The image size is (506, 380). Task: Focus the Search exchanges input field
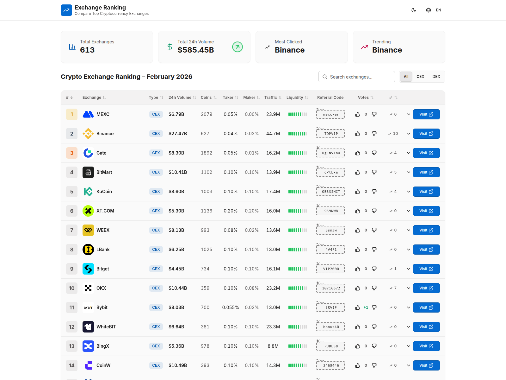[x=357, y=77]
